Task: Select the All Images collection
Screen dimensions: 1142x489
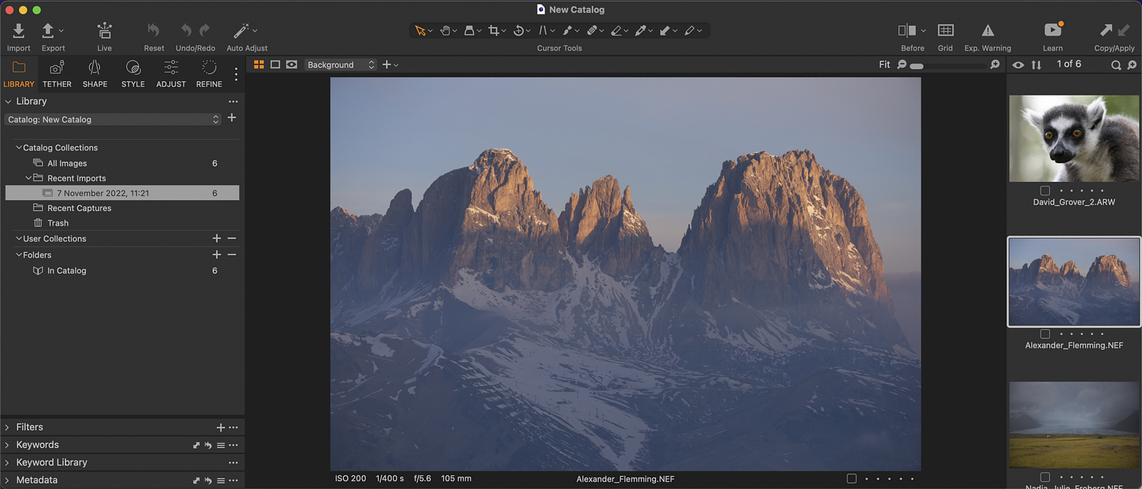Action: (67, 163)
